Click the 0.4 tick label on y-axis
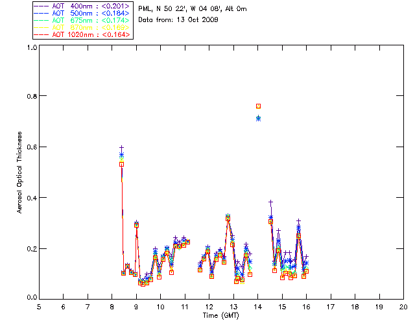Screen dimensions: 415x332 coord(31,198)
